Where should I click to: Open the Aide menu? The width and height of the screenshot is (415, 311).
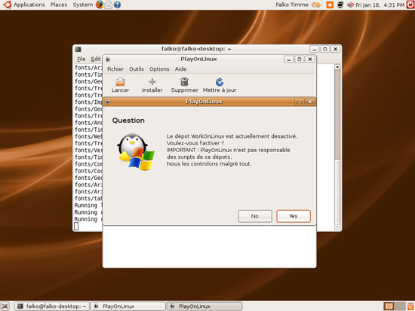point(180,69)
